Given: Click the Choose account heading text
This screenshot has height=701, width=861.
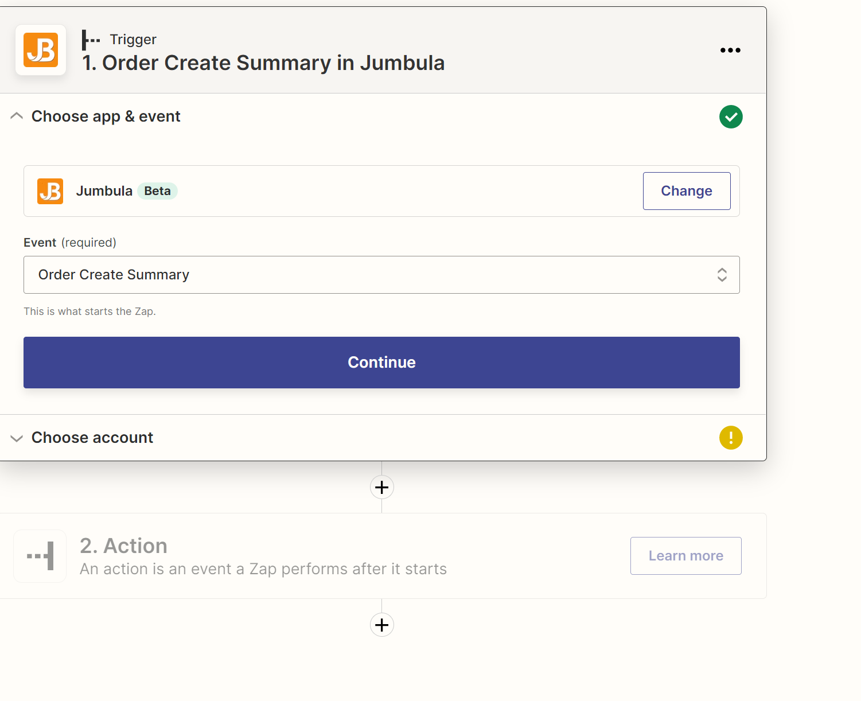Looking at the screenshot, I should tap(92, 438).
